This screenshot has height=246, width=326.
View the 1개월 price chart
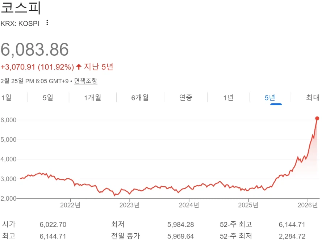point(93,97)
